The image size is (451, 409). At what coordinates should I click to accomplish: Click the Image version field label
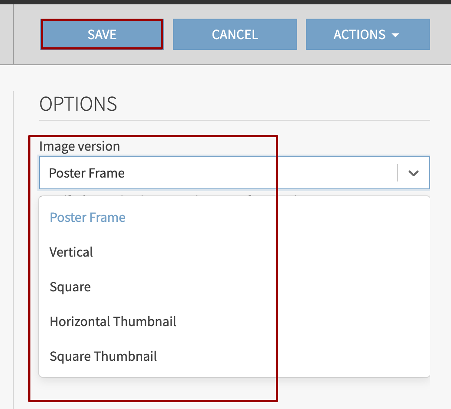point(80,146)
